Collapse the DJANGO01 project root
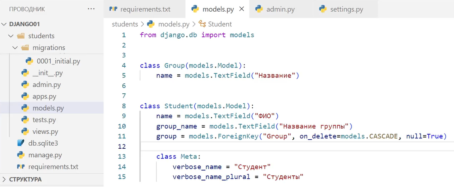 click(x=4, y=24)
